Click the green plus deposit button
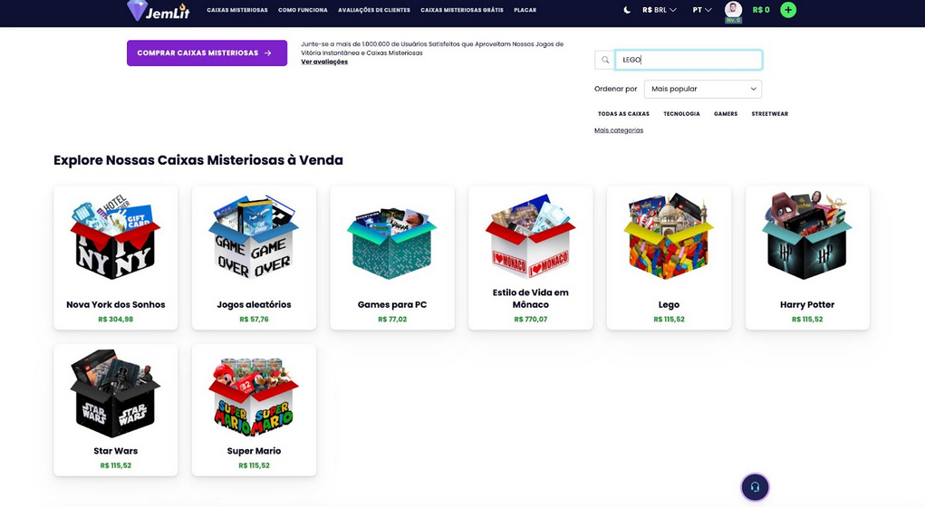 click(x=788, y=10)
